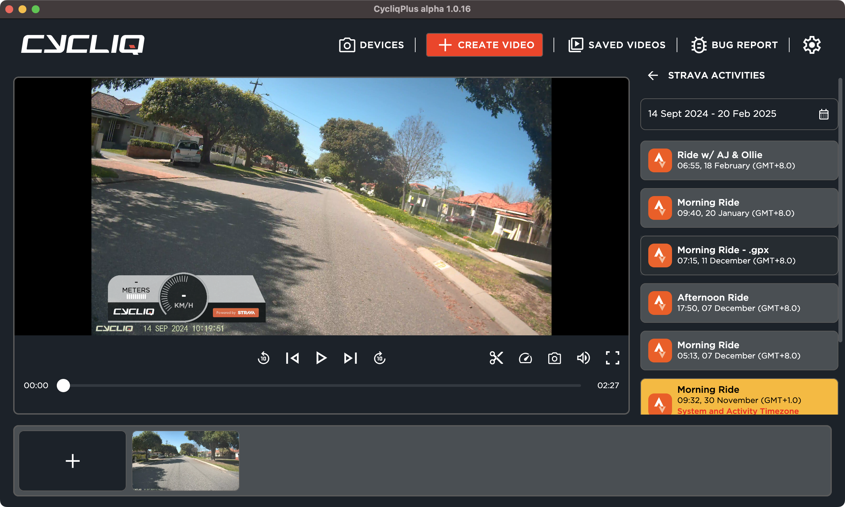Click the speedometer overlay gauge
This screenshot has height=507, width=845.
click(x=184, y=297)
